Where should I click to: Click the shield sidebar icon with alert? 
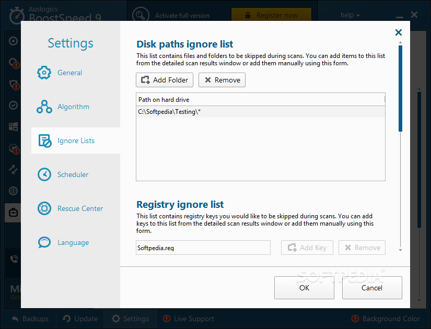click(14, 85)
